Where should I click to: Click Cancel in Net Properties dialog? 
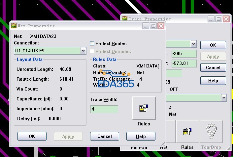point(105,136)
